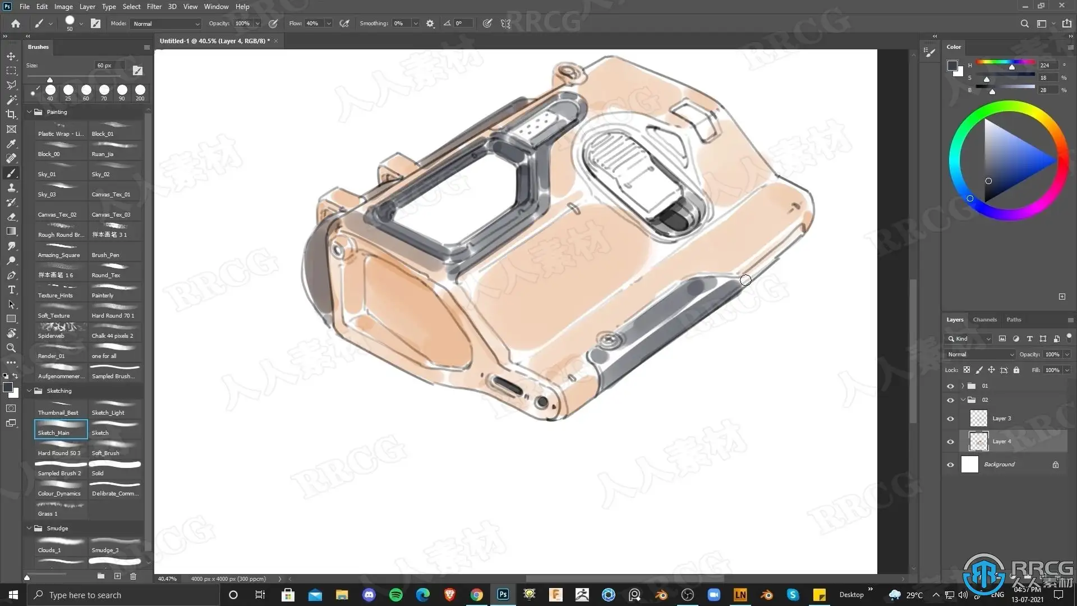Image resolution: width=1077 pixels, height=606 pixels.
Task: Select the Path Selection tool
Action: pos(11,304)
